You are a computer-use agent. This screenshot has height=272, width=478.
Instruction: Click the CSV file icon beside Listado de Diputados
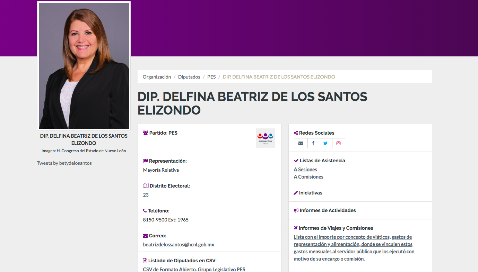145,260
